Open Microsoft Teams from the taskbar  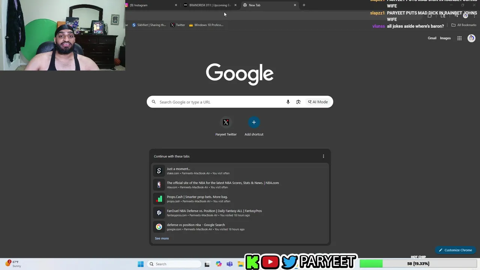(229, 264)
